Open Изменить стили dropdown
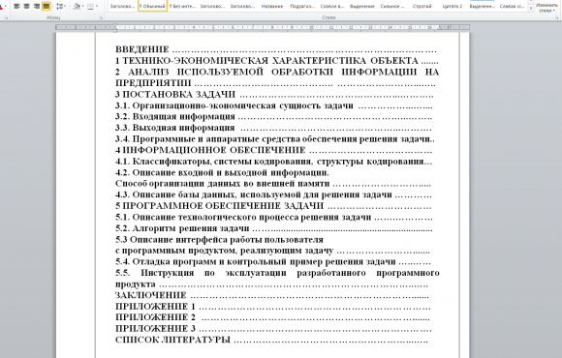Screen dimensions: 562x358 click(x=546, y=7)
